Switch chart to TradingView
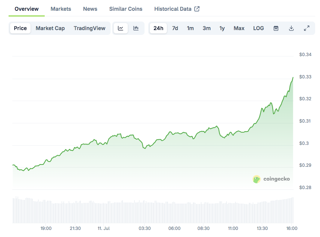 (x=89, y=28)
